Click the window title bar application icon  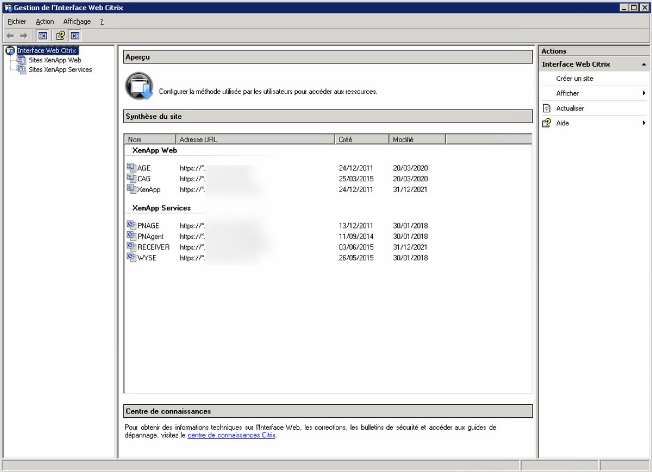click(8, 8)
